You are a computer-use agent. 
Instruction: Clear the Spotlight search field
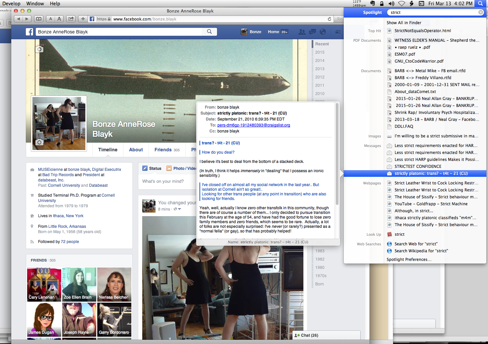[x=480, y=12]
